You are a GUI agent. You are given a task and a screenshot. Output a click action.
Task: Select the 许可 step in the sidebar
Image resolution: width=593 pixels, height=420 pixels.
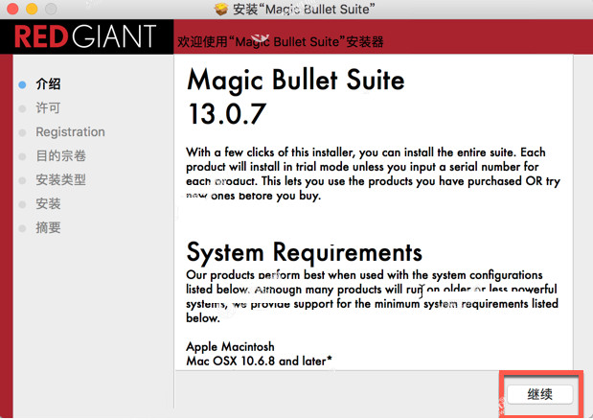click(48, 108)
